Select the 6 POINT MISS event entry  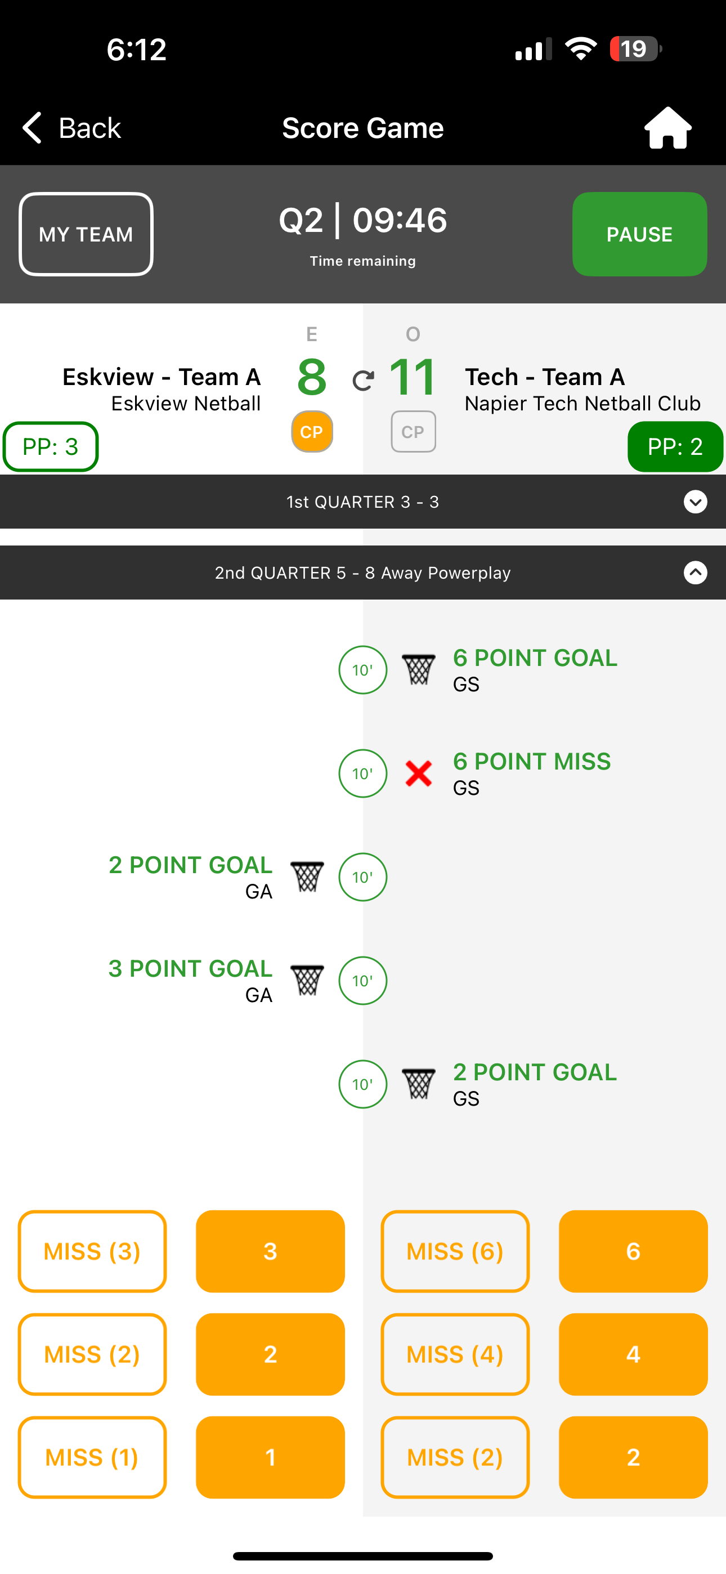click(531, 762)
